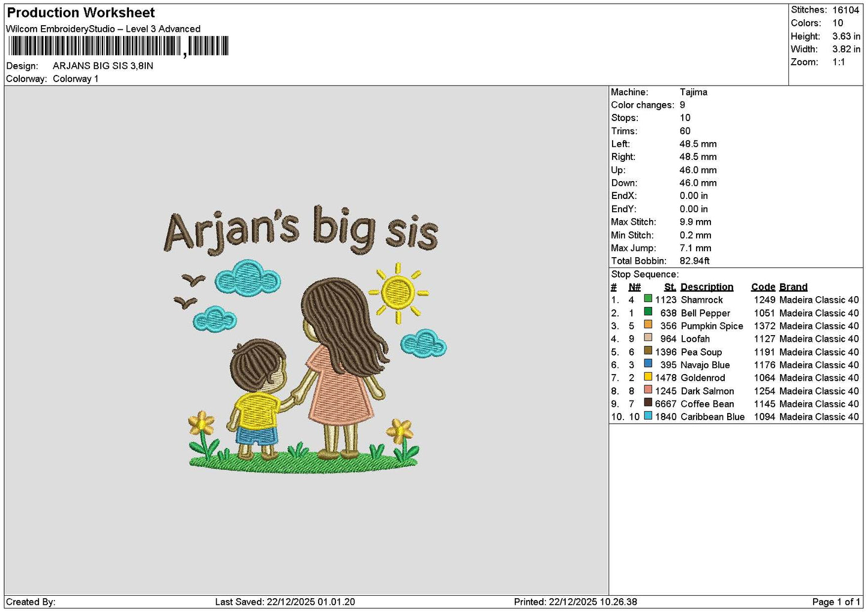The image size is (867, 612).
Task: Click the 'Production Worksheet' title
Action: coord(80,13)
